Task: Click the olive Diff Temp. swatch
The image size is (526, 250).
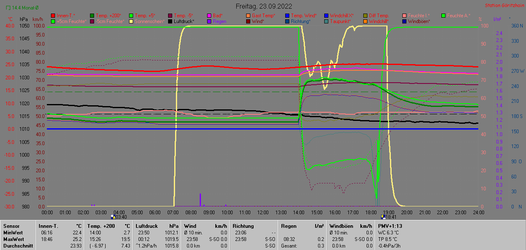Action: (x=365, y=16)
